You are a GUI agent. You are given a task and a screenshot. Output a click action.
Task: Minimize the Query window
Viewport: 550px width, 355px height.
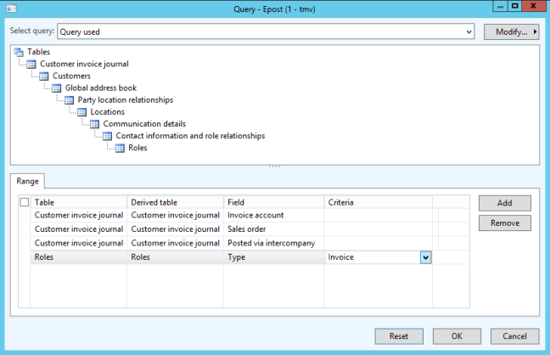tap(500, 6)
